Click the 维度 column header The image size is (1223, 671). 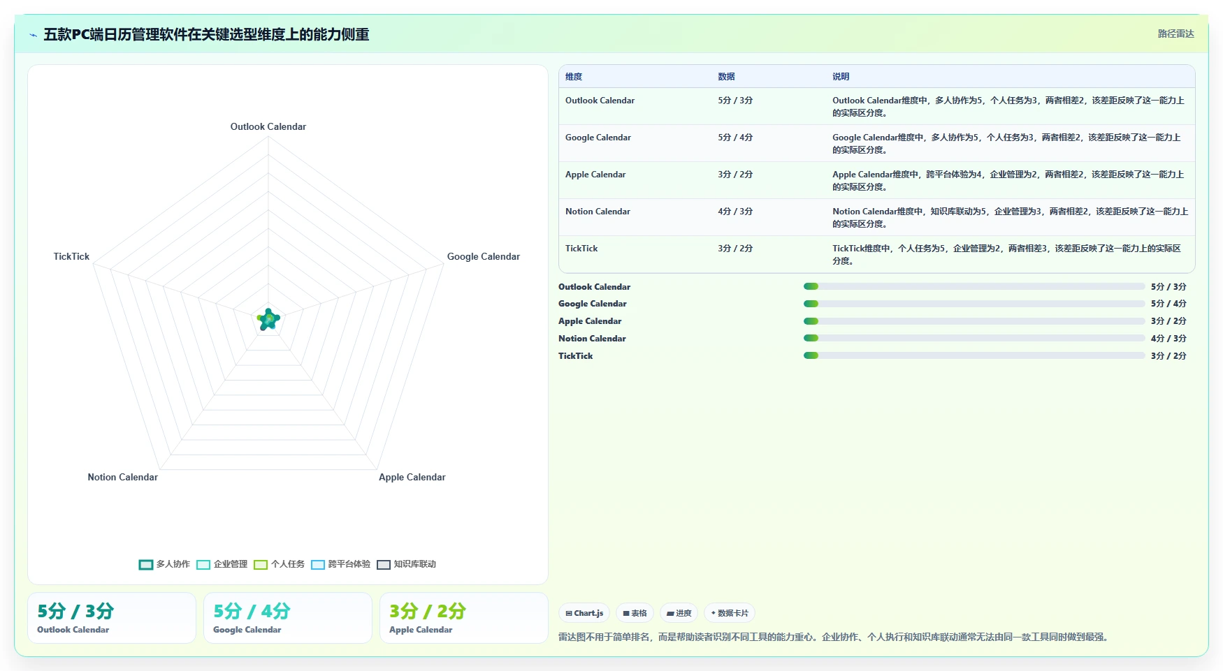tap(574, 77)
